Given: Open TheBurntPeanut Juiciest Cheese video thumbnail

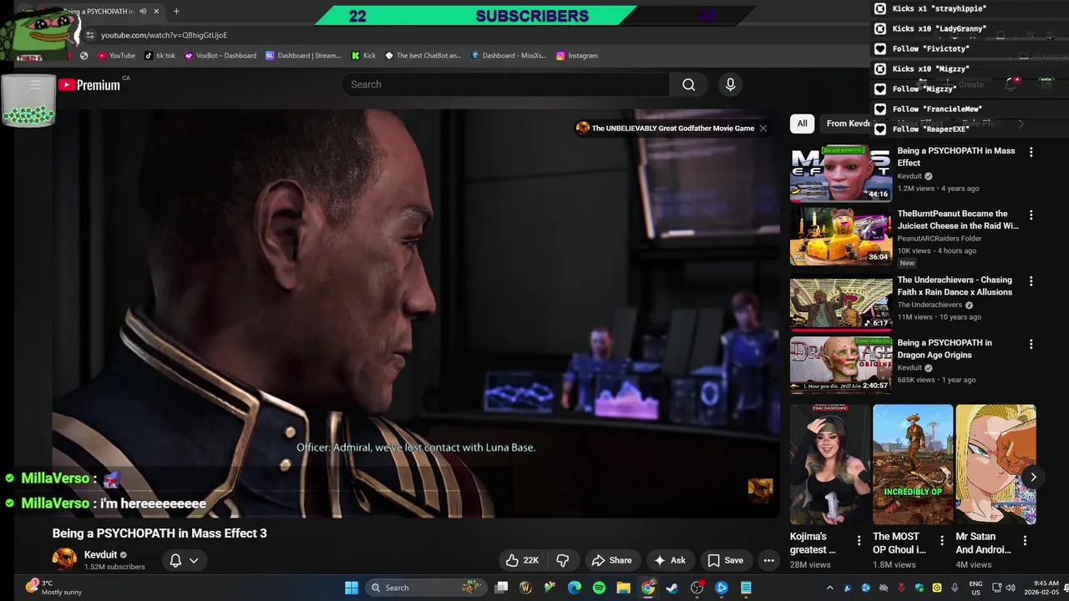Looking at the screenshot, I should click(x=841, y=236).
